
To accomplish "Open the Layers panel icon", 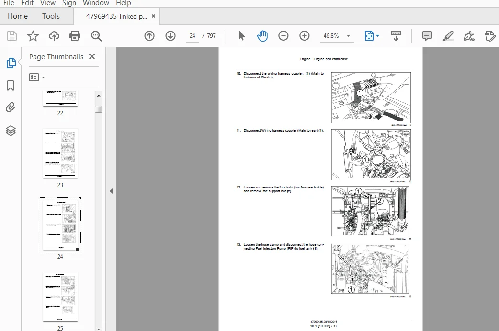I will [11, 131].
